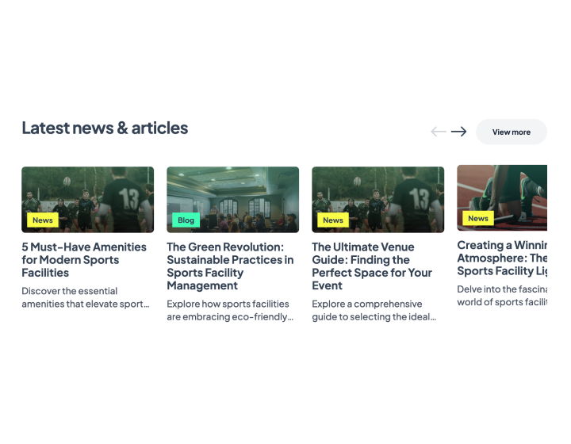571x444 pixels.
Task: Open '5 Must-Have Amenities for Modern Sports Facilities' title
Action: point(84,260)
